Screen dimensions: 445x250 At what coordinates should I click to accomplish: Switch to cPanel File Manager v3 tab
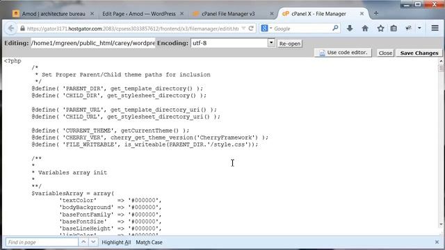click(228, 14)
